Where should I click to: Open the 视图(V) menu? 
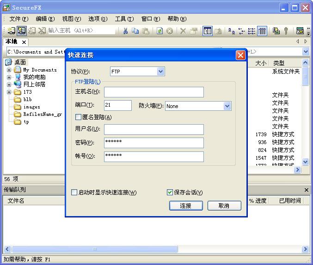(72, 19)
